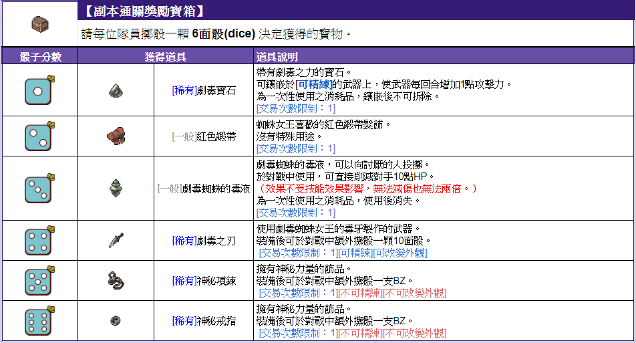The height and width of the screenshot is (343, 636).
Task: Click the 獲得道具 column header
Action: pyautogui.click(x=165, y=57)
